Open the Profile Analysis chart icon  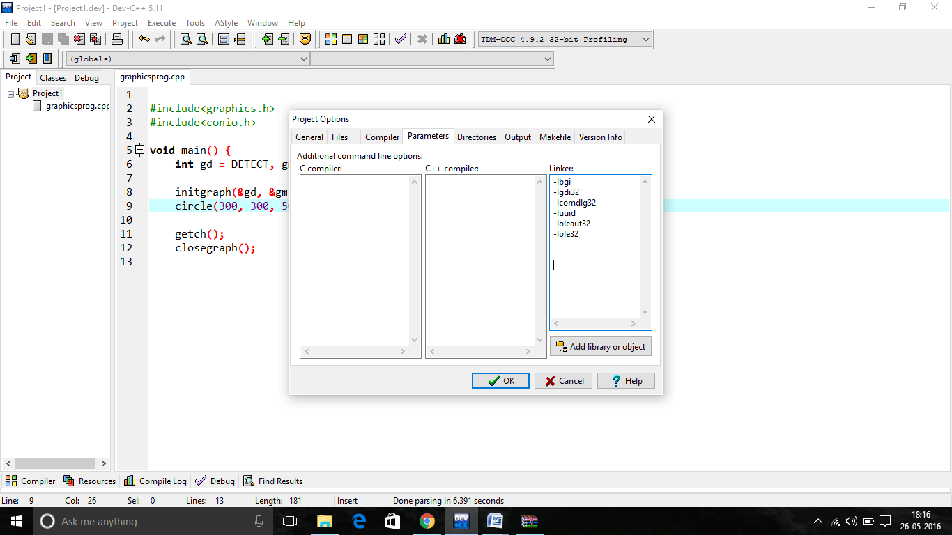click(x=443, y=39)
